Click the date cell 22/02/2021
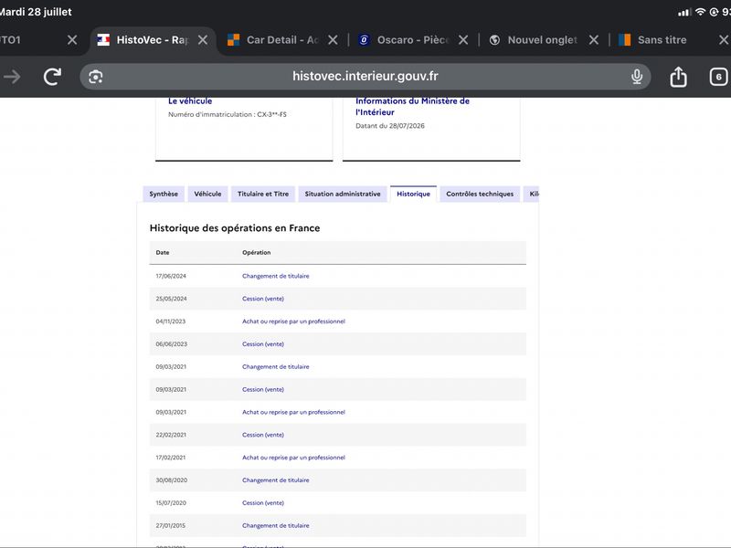 (171, 435)
